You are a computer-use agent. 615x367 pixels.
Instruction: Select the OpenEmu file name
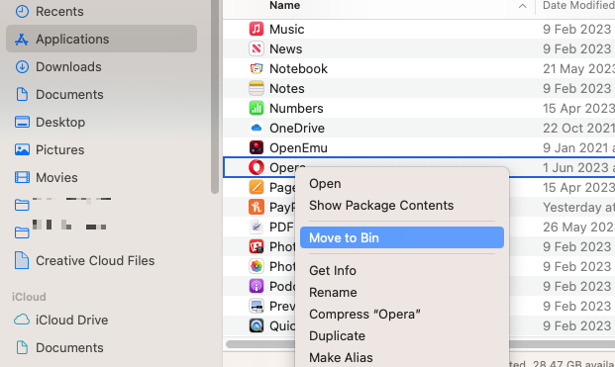(x=298, y=147)
